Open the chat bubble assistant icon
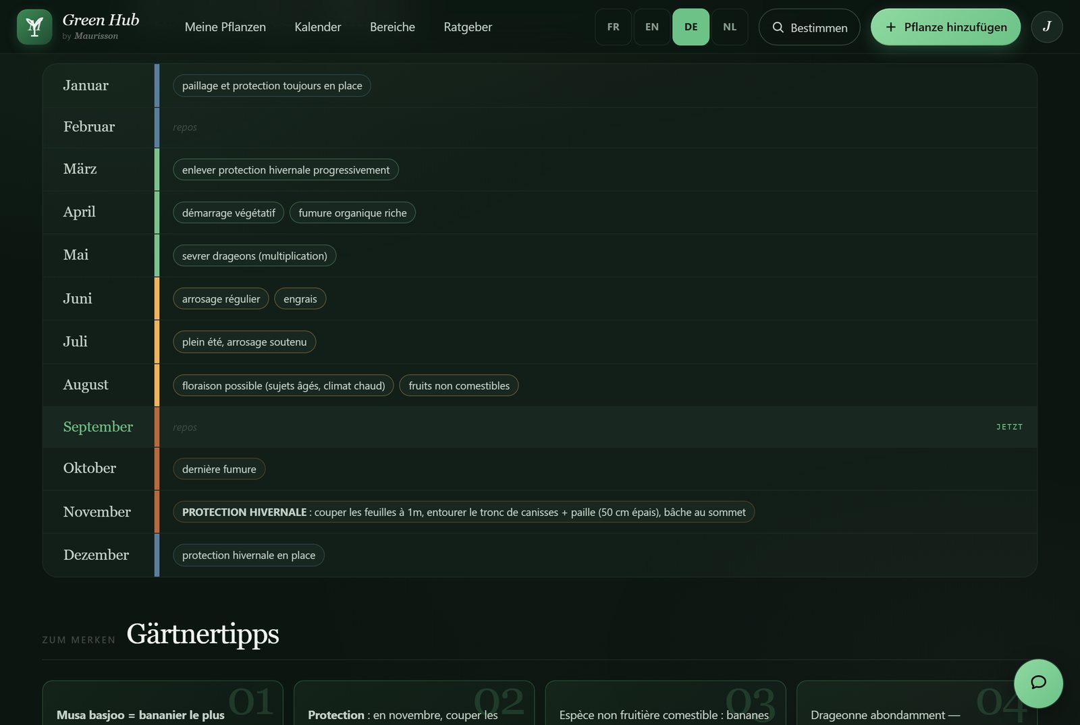This screenshot has width=1080, height=725. tap(1038, 683)
